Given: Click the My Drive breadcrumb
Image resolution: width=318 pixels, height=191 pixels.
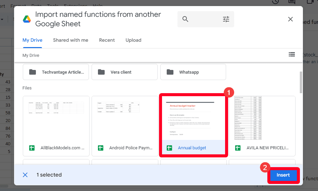Looking at the screenshot, I should point(31,55).
